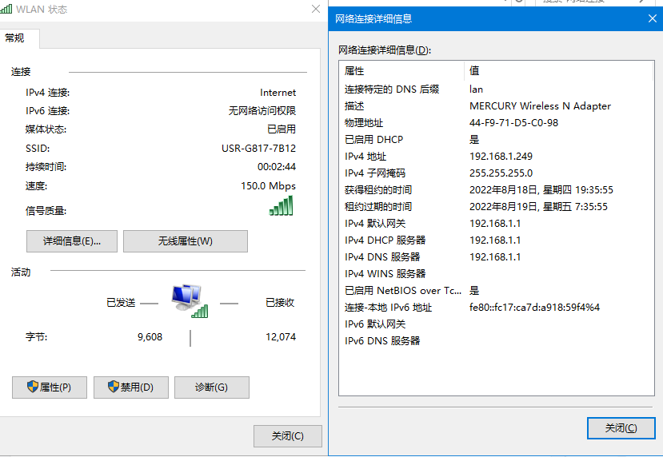Disable the connection via 禁用(D)
The image size is (663, 457).
[131, 387]
